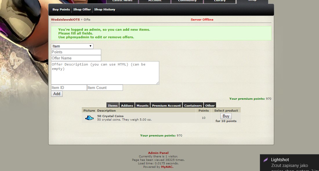This screenshot has width=319, height=171.
Task: Click the Item ID field
Action: (69, 88)
